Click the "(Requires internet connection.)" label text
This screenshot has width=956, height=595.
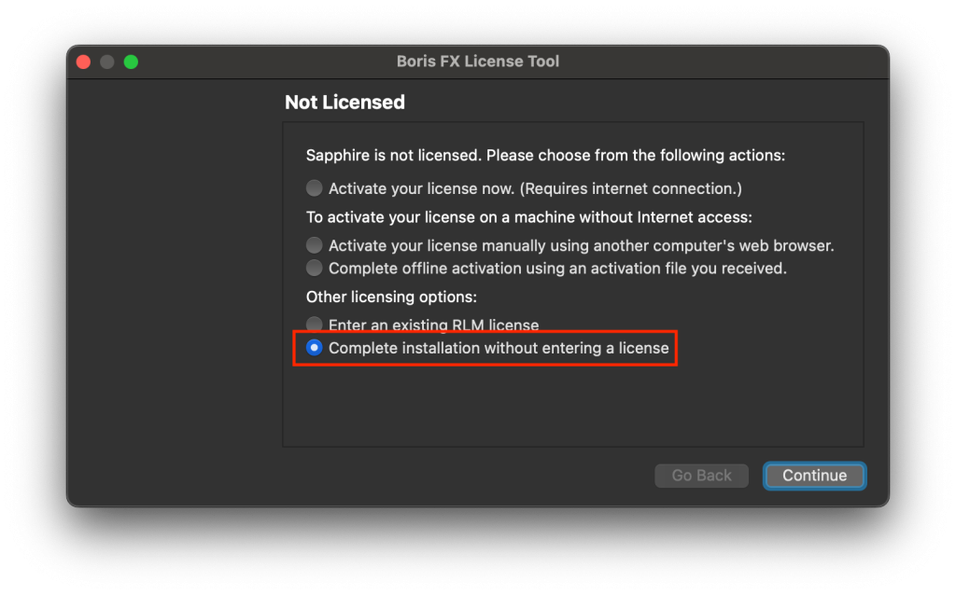[x=630, y=188]
